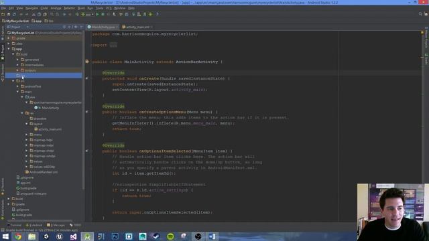Click the project tree vertical scrollbar
The height and width of the screenshot is (241, 429).
tap(83, 109)
